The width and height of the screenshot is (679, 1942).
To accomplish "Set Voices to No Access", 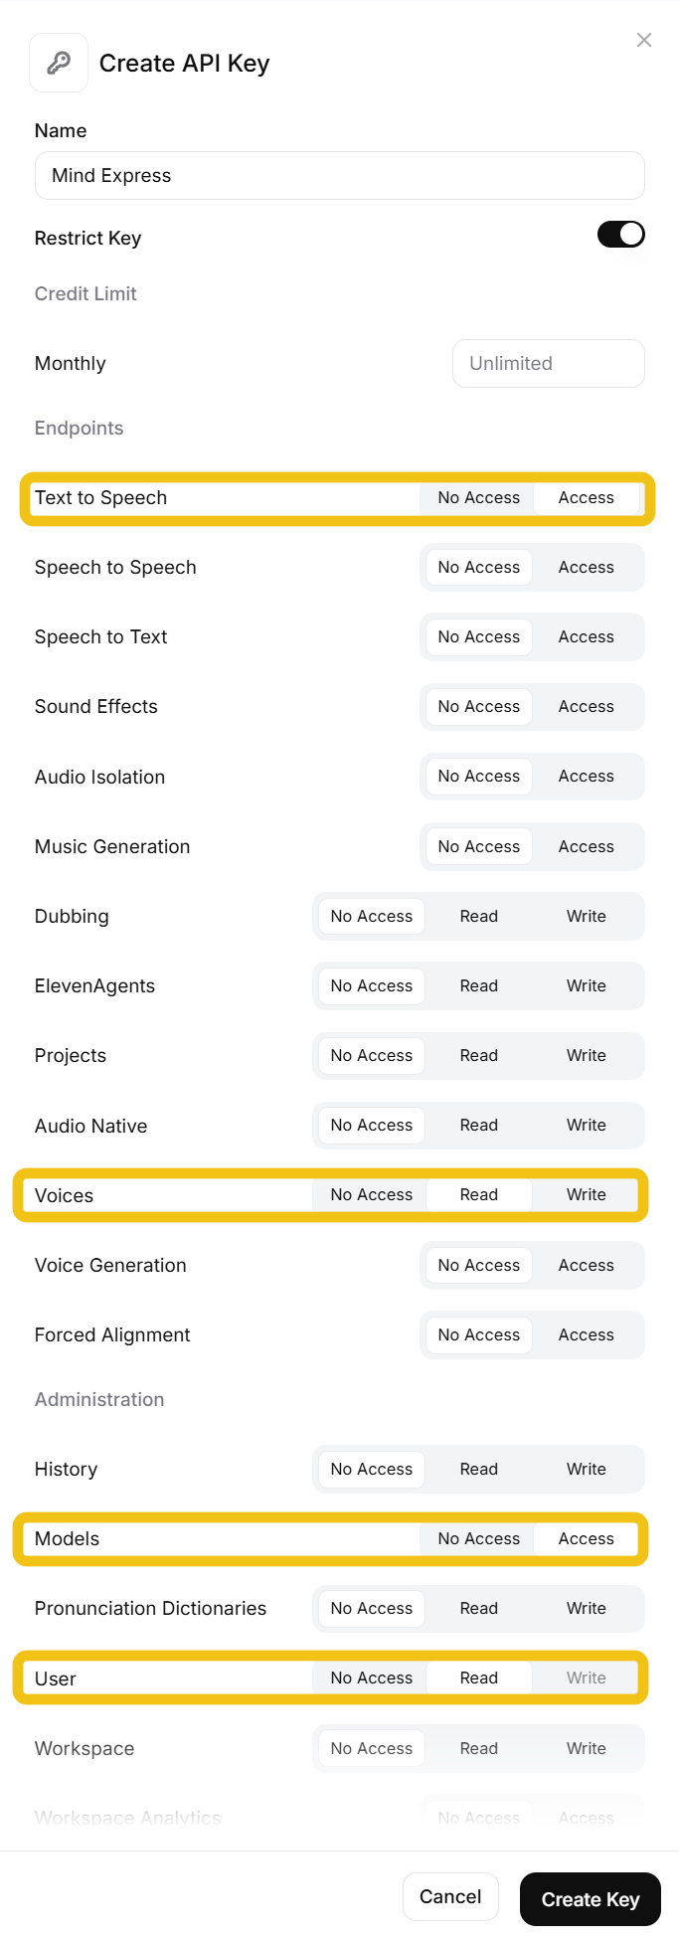I will pos(372,1195).
